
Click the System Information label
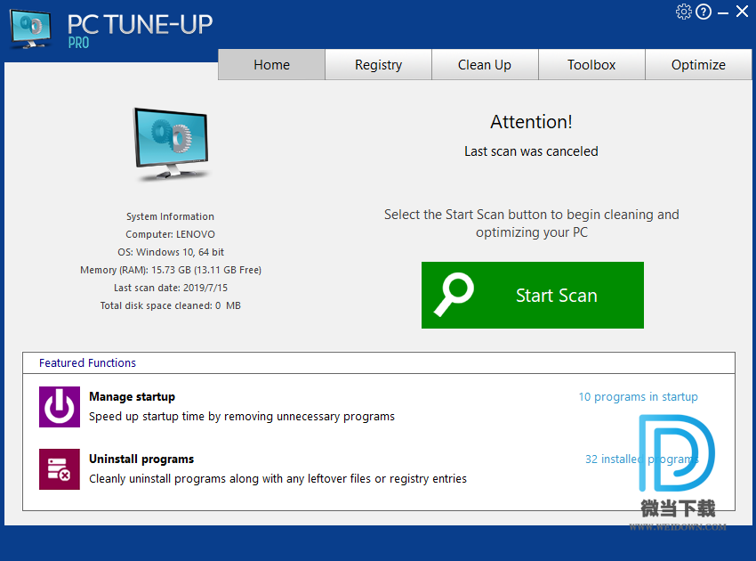170,216
